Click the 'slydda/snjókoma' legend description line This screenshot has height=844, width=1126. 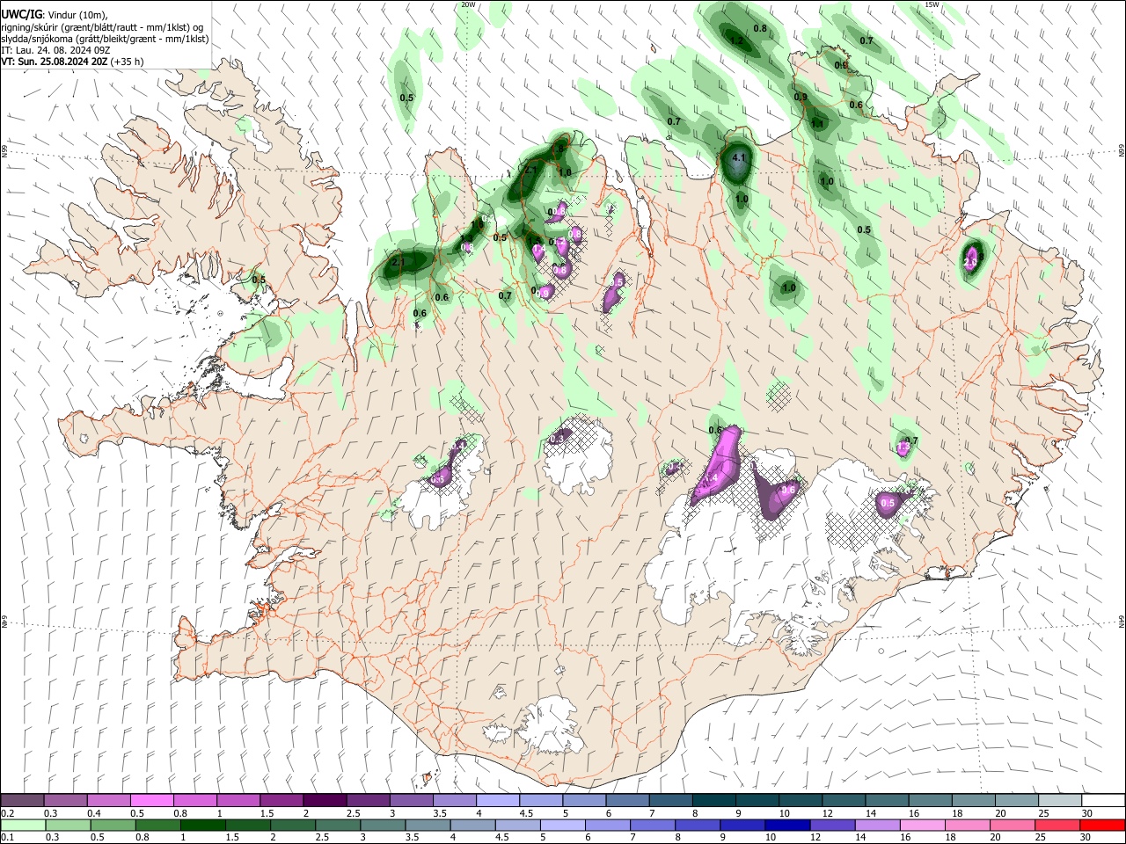tap(105, 39)
